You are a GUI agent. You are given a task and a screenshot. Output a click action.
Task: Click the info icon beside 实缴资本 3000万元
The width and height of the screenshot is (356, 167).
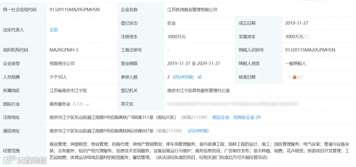pos(307,37)
